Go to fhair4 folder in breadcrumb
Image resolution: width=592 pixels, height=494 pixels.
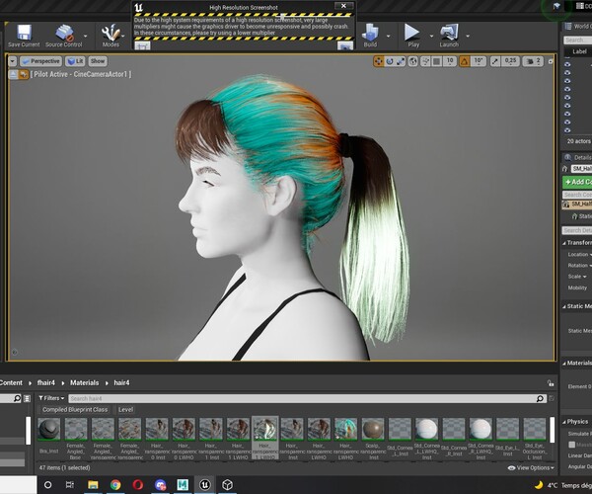pyautogui.click(x=46, y=383)
